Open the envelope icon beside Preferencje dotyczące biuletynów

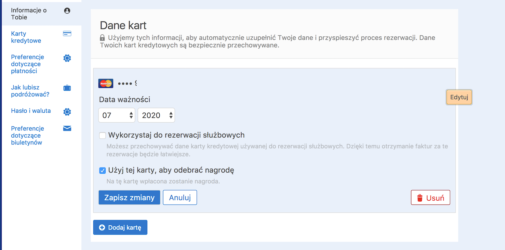67,128
